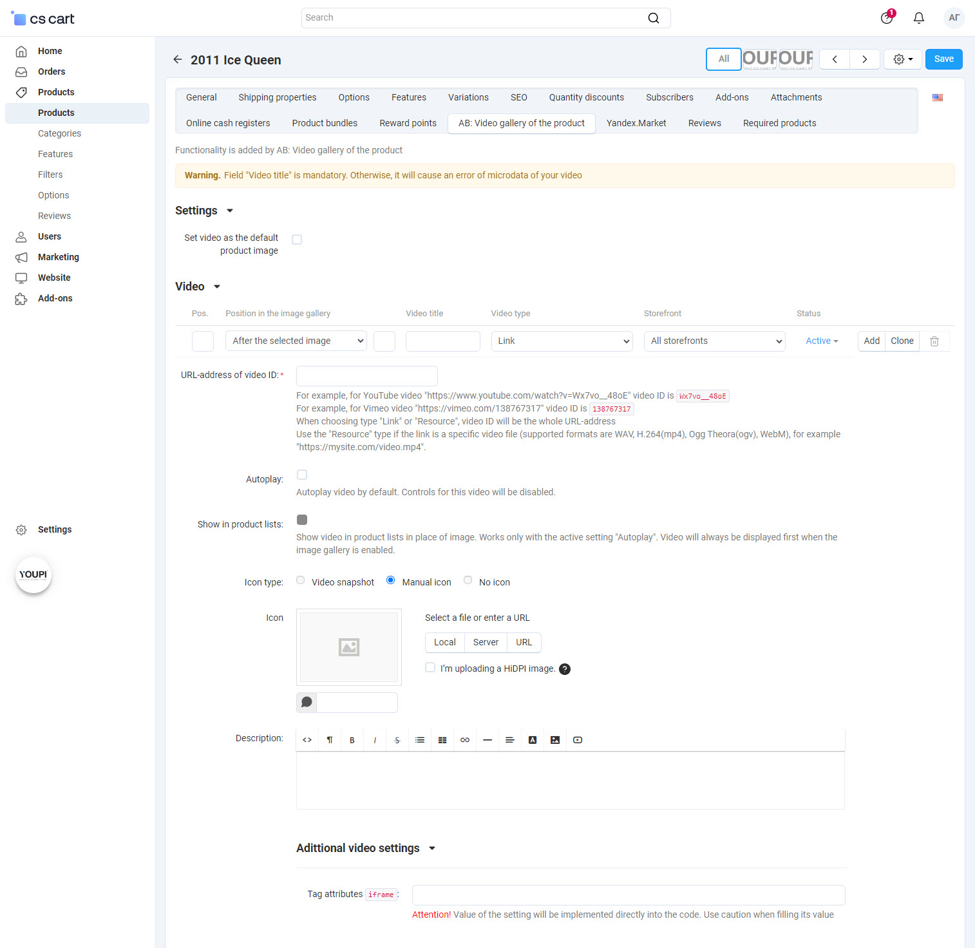This screenshot has width=975, height=948.
Task: Open the Video type dropdown
Action: point(562,341)
